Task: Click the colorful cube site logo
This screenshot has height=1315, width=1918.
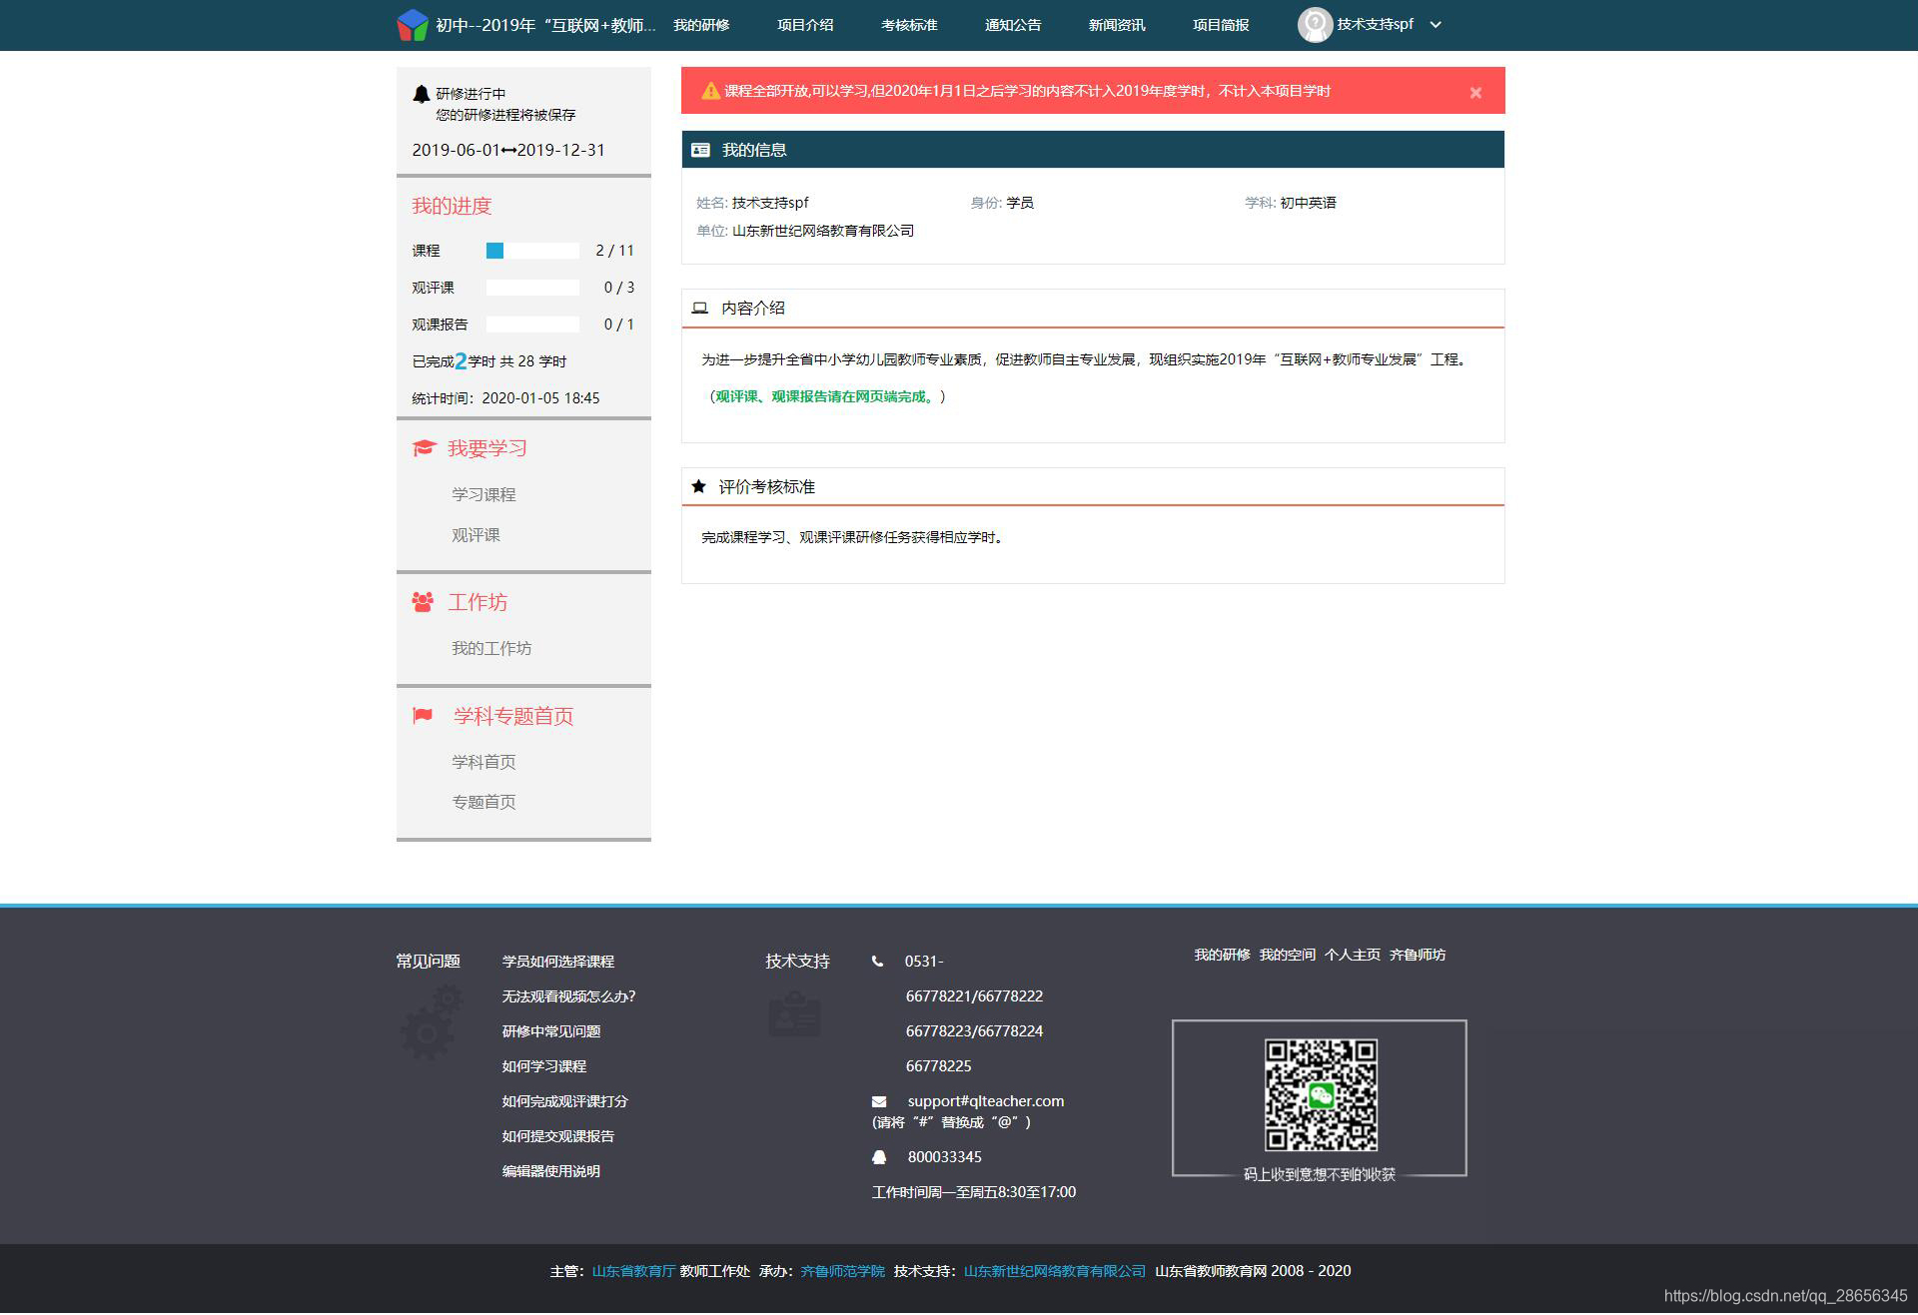Action: click(412, 25)
